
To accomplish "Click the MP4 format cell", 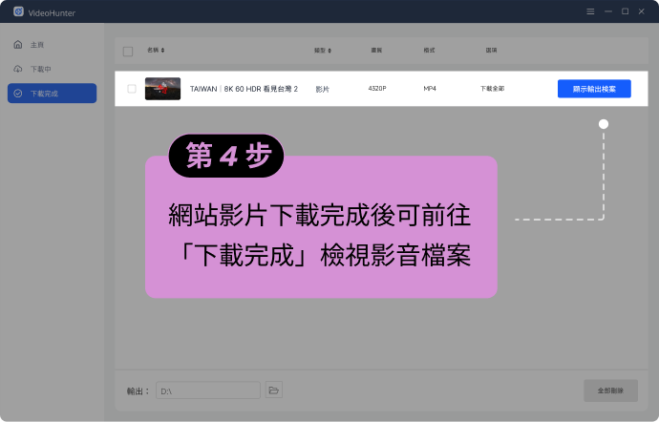I will click(430, 88).
